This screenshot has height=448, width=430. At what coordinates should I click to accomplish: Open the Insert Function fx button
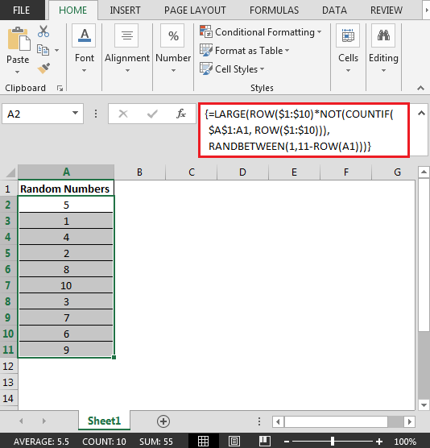point(181,114)
